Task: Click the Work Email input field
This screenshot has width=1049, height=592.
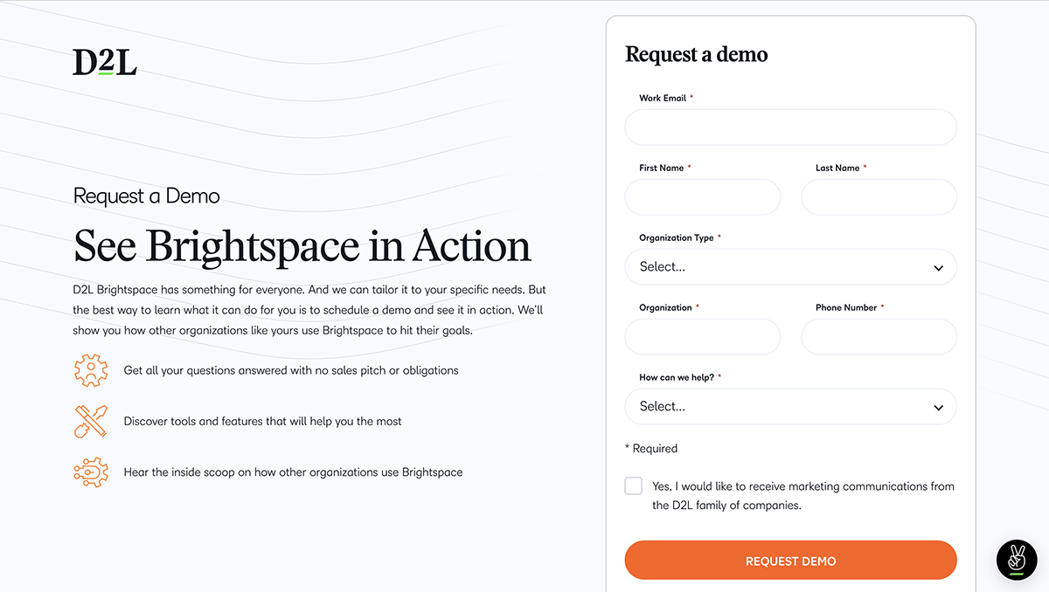Action: (x=790, y=127)
